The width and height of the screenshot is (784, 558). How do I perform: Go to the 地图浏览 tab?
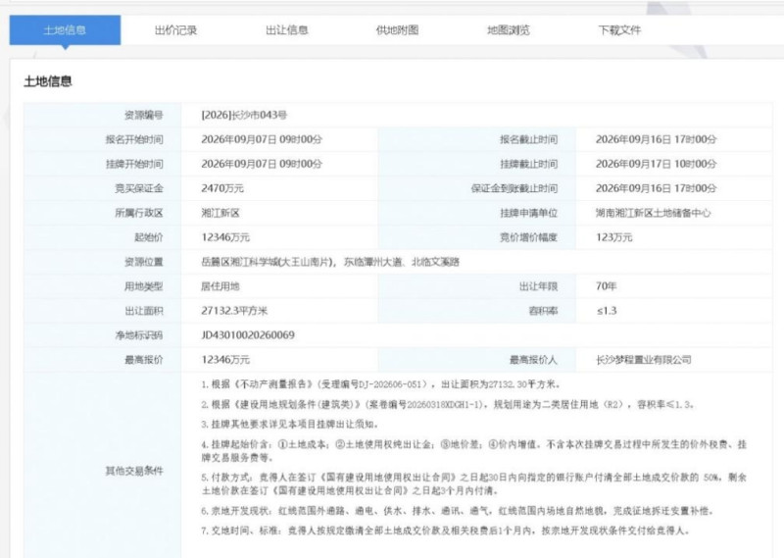pyautogui.click(x=509, y=30)
